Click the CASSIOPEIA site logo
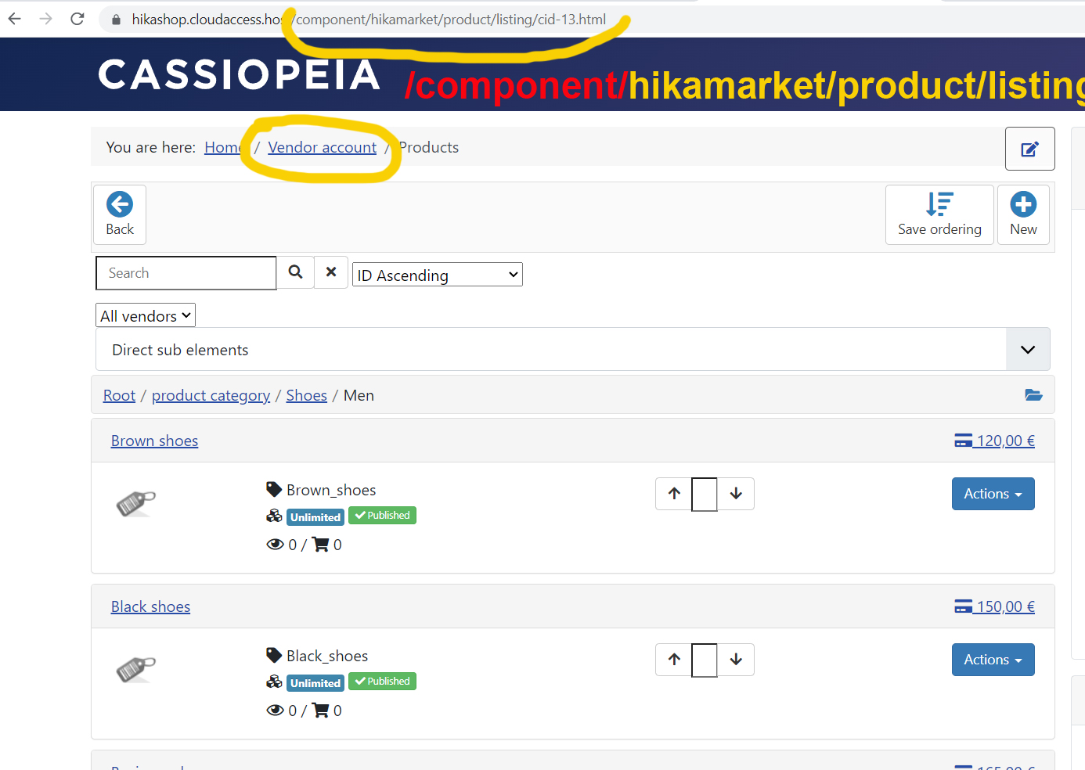1085x770 pixels. click(x=239, y=75)
